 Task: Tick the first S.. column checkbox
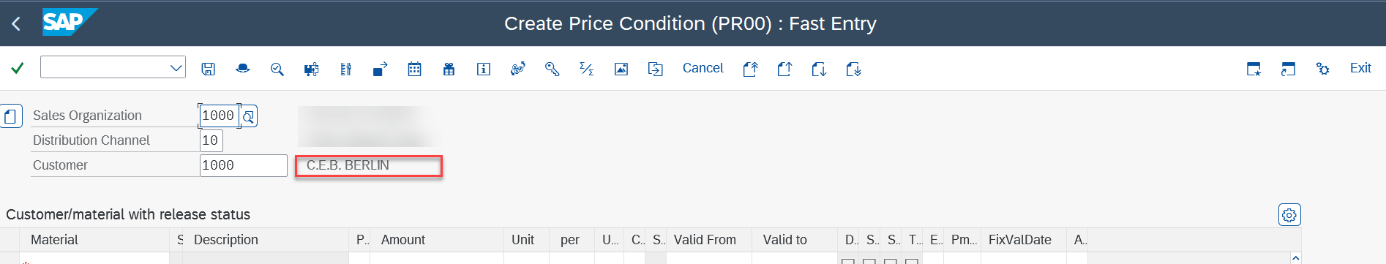pyautogui.click(x=869, y=261)
